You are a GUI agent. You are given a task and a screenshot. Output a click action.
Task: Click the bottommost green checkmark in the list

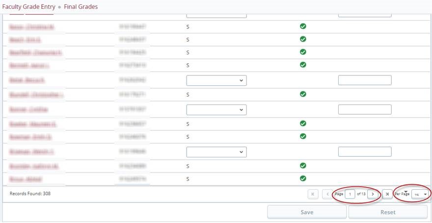[x=303, y=178]
